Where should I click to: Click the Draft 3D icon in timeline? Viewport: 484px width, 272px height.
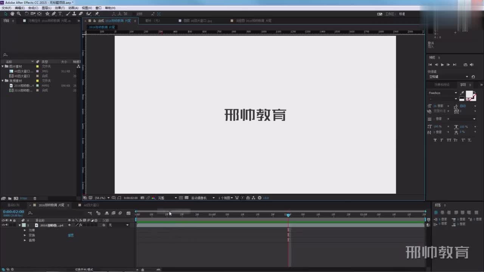coord(98,213)
